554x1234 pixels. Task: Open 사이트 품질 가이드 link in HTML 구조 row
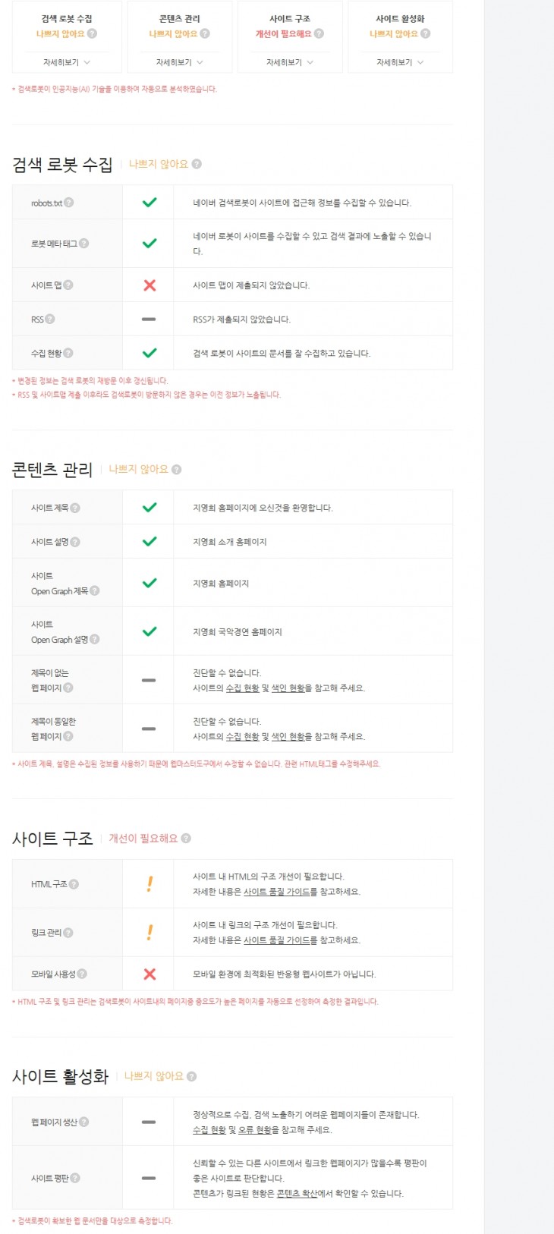[277, 892]
